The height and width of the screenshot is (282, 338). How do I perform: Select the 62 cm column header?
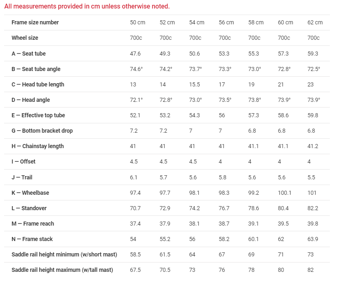pyautogui.click(x=315, y=22)
